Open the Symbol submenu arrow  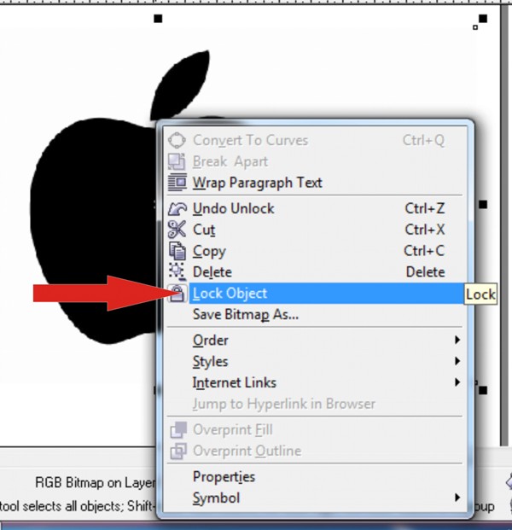coord(457,498)
